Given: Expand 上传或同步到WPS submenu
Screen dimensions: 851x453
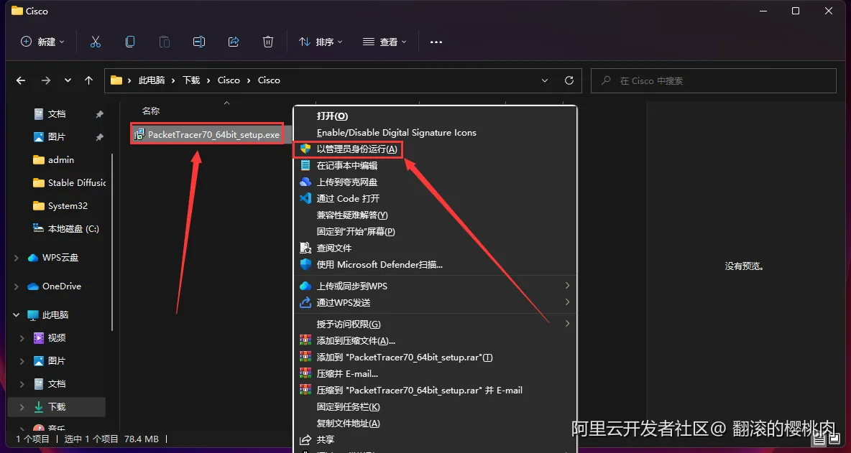Looking at the screenshot, I should [435, 286].
